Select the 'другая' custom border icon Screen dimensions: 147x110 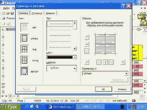coord(24,71)
